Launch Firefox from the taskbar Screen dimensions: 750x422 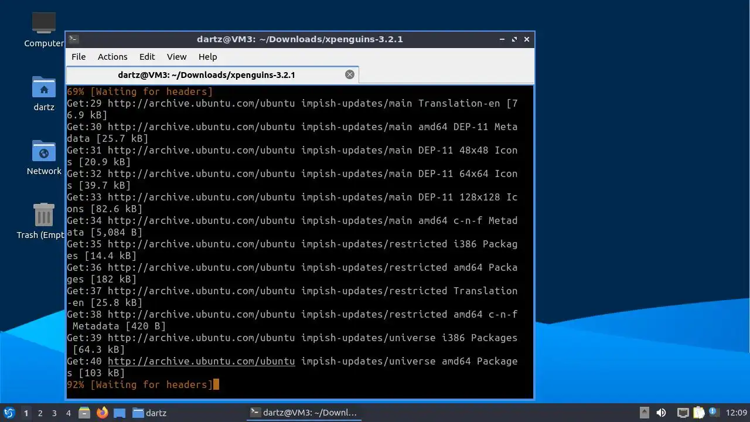103,413
